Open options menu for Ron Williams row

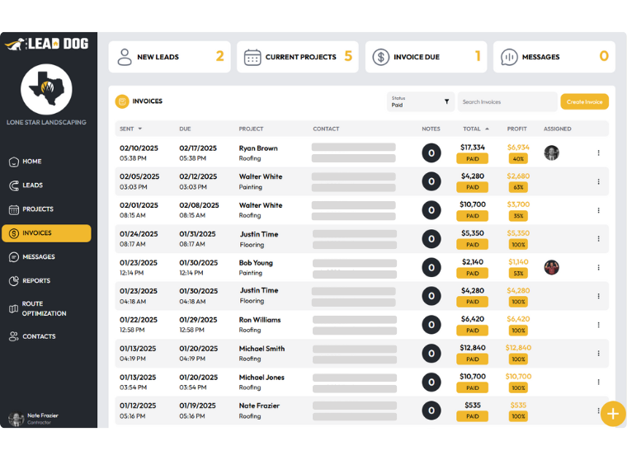[x=598, y=325]
